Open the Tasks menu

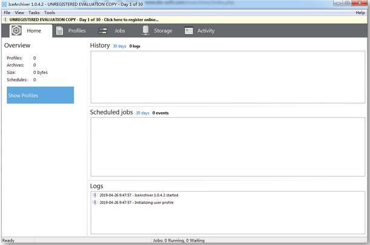[x=34, y=13]
